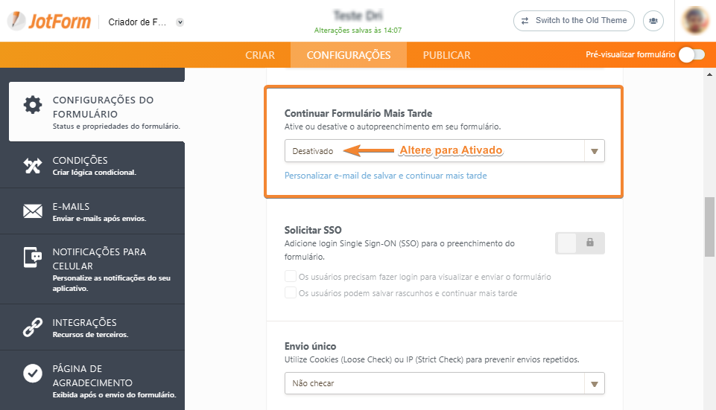Go to the PUBLICAR tab

tap(446, 55)
